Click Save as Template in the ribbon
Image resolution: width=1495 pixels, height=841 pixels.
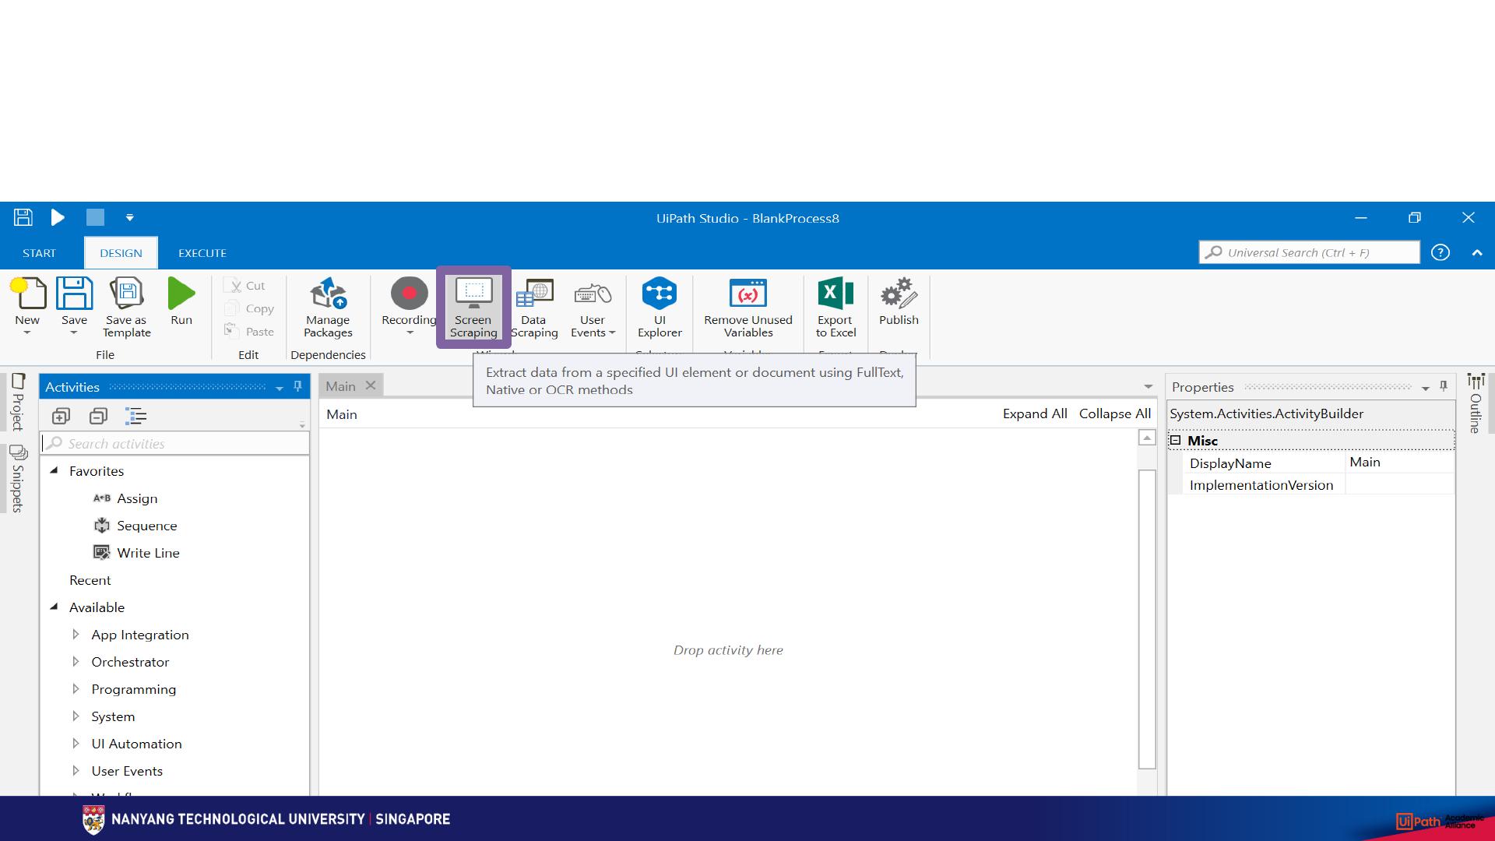tap(127, 308)
